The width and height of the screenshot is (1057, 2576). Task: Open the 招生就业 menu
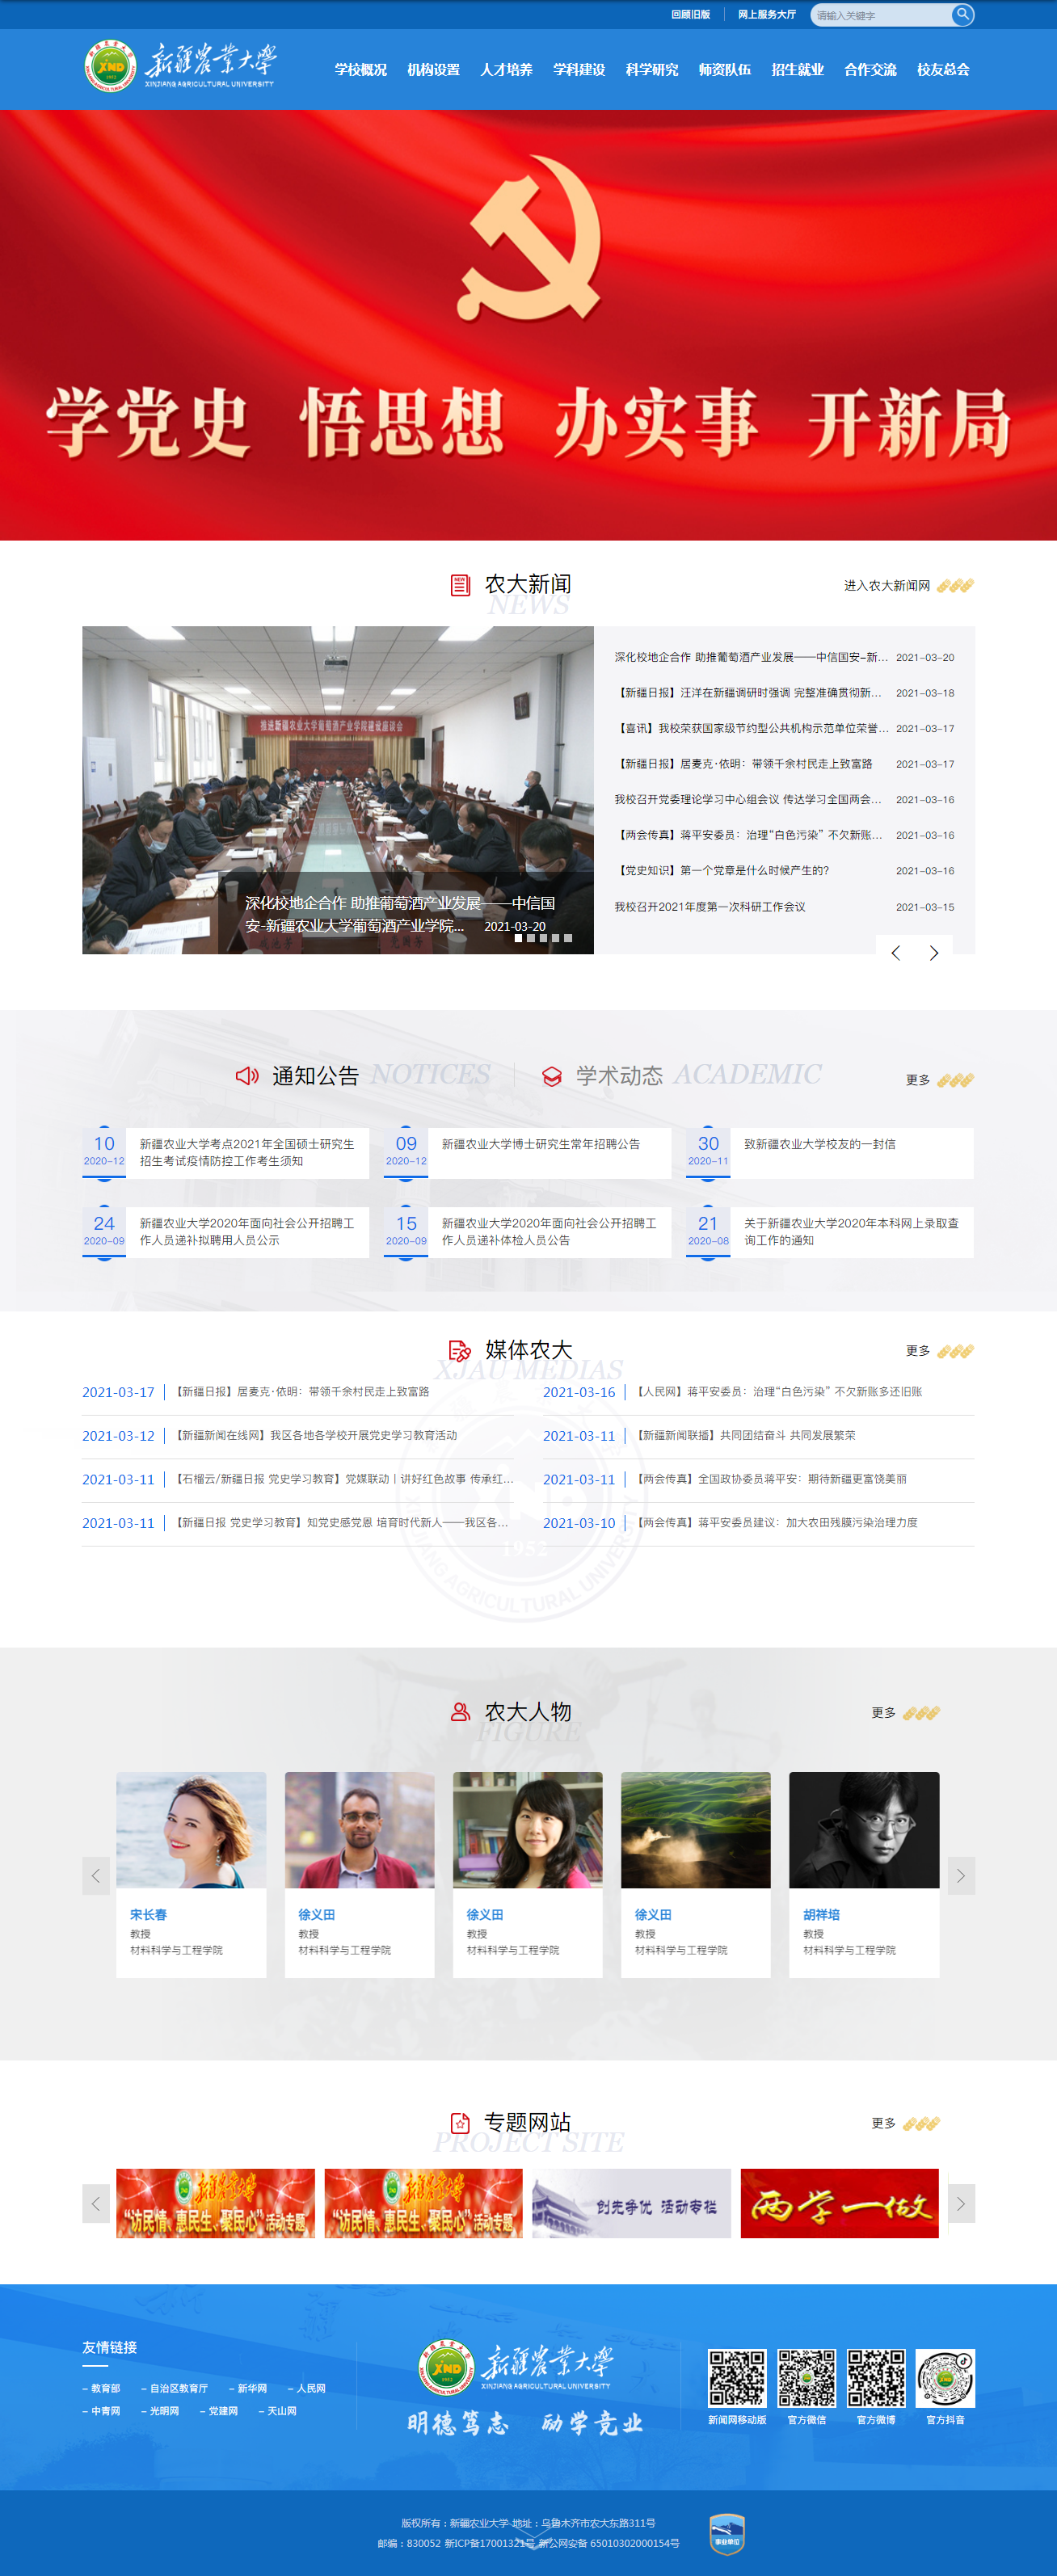tap(797, 70)
